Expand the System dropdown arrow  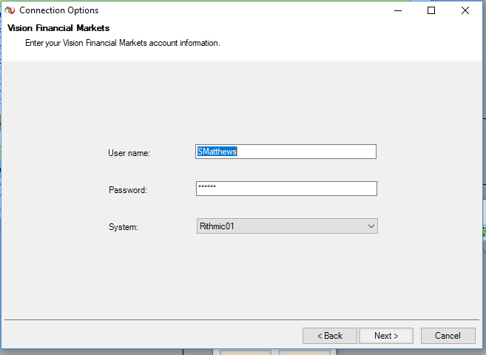371,226
